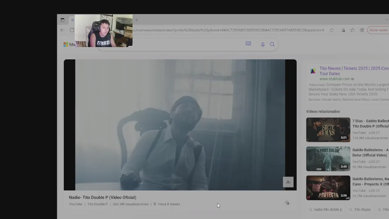The width and height of the screenshot is (389, 219).
Task: Open the favorites list icon
Action: pyautogui.click(x=352, y=30)
